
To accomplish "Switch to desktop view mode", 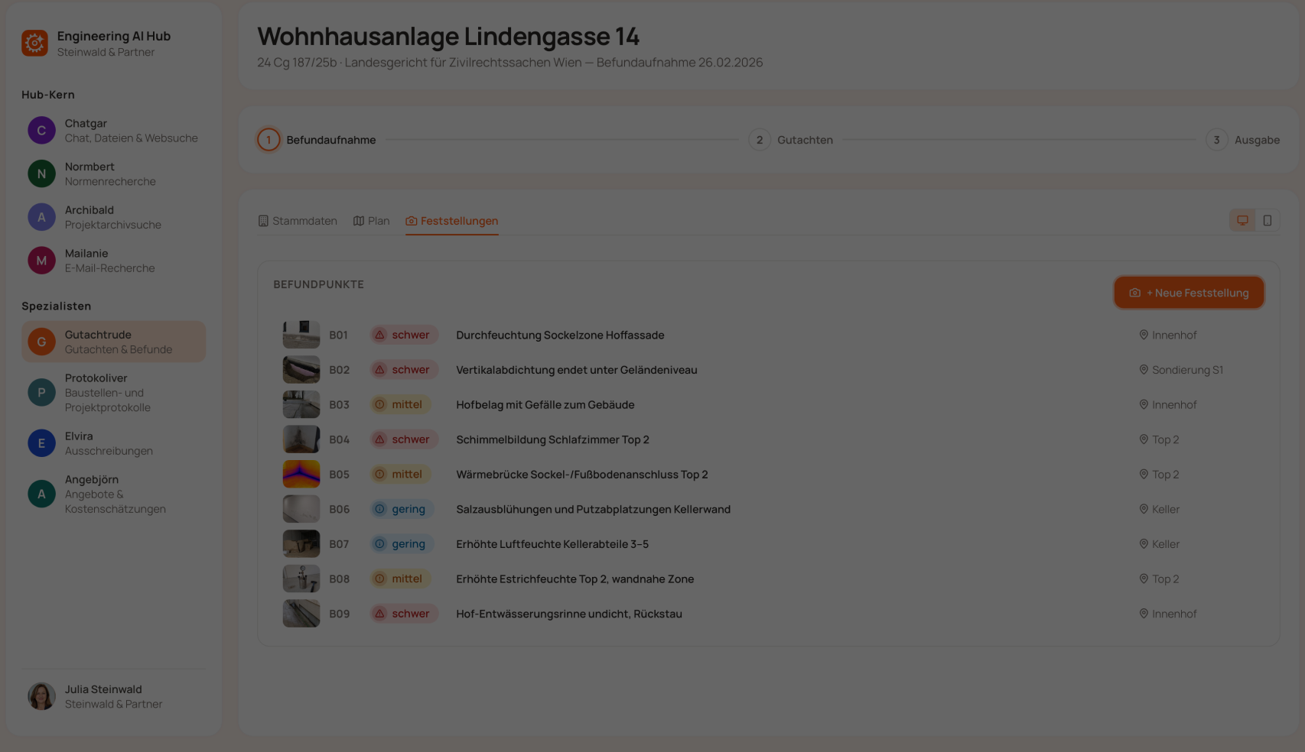I will pyautogui.click(x=1242, y=220).
